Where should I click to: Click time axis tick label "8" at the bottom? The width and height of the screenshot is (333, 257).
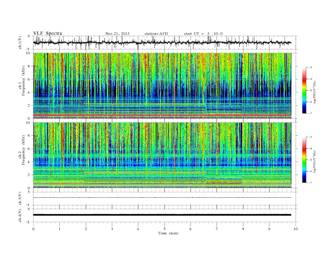(243, 229)
